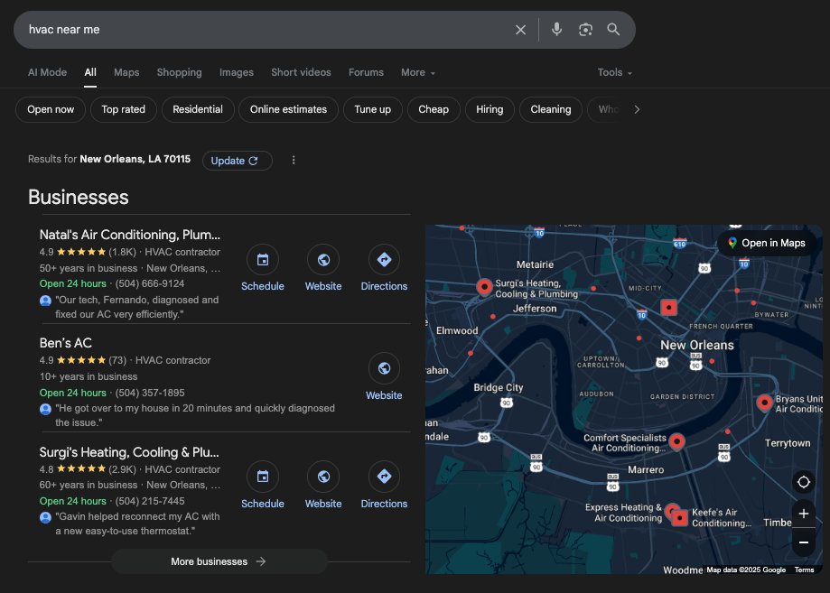Apply the Residential filter chip

(x=198, y=109)
